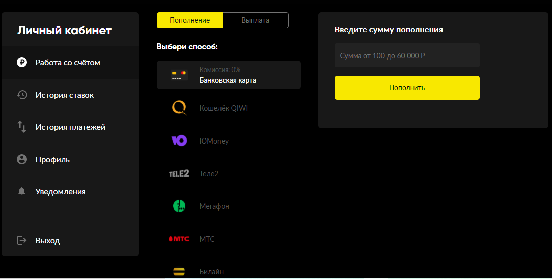Viewport: 552px width, 279px height.
Task: Click the person icon beside Профиль
Action: click(22, 159)
